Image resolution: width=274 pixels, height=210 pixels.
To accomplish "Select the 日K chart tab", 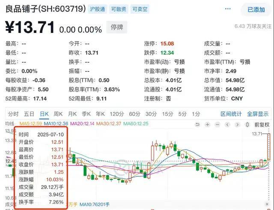I will click(x=44, y=114).
